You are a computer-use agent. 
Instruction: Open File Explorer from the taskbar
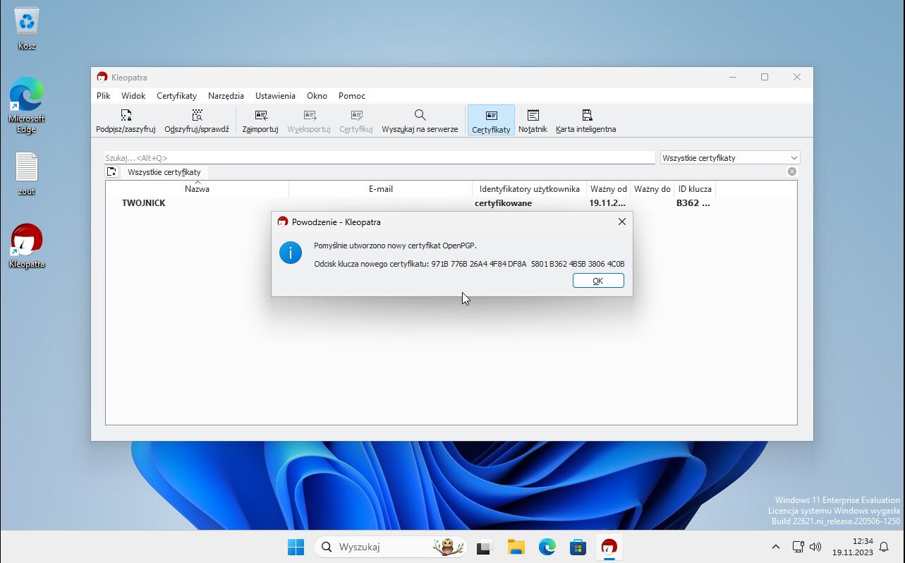pyautogui.click(x=516, y=547)
